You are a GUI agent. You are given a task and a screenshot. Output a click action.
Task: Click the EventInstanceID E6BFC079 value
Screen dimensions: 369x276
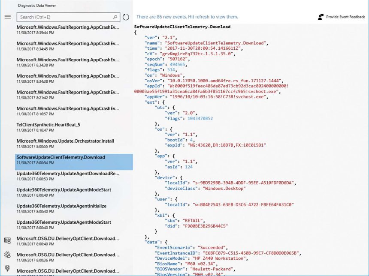(252, 253)
